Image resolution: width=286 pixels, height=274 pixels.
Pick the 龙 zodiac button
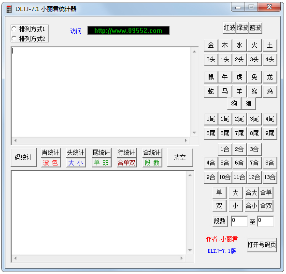click(x=270, y=77)
